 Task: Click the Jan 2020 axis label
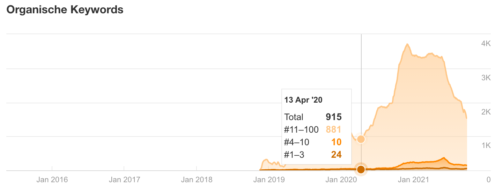341,180
